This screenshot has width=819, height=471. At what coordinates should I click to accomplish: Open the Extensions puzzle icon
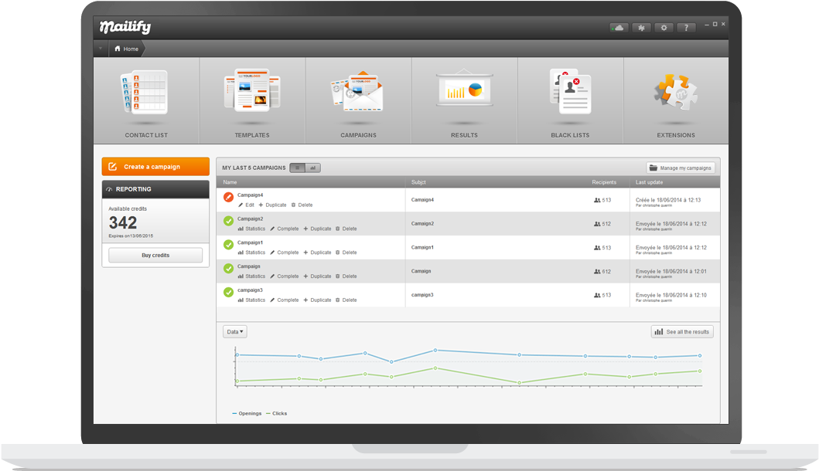(676, 100)
